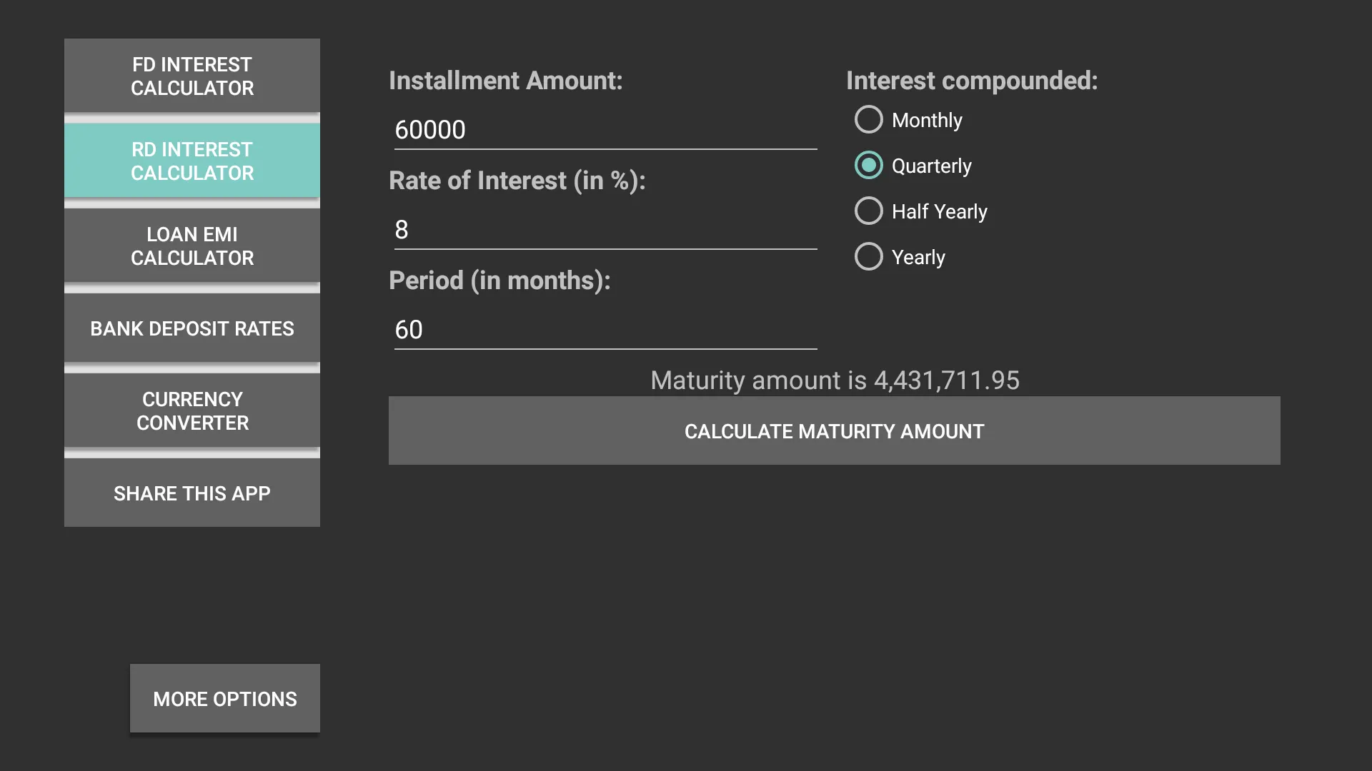The image size is (1372, 771).
Task: Click the Interest compounded heading
Action: 972,81
